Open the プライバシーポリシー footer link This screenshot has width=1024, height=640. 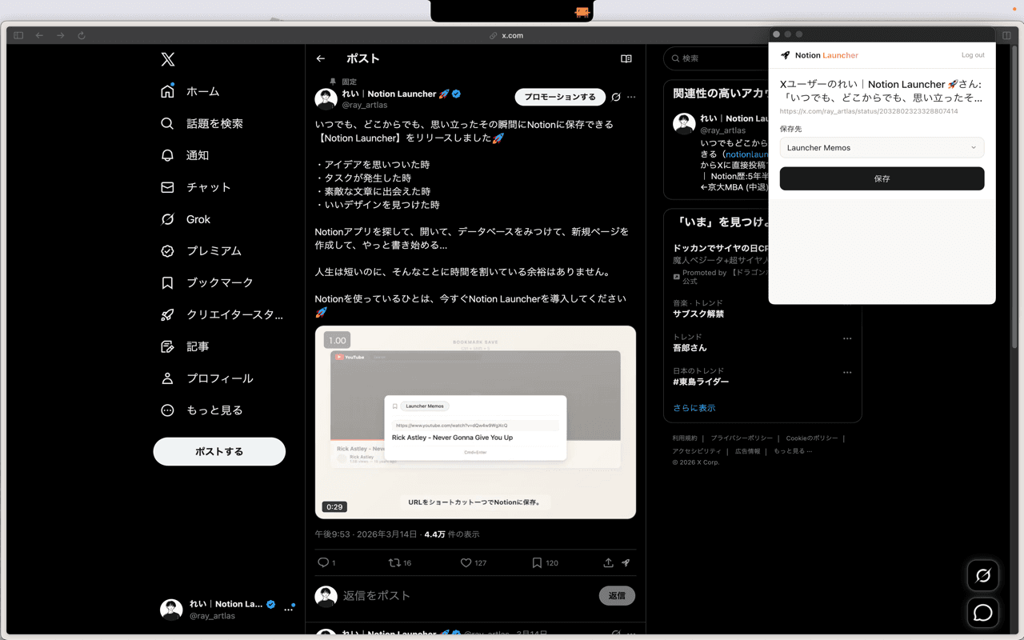742,438
